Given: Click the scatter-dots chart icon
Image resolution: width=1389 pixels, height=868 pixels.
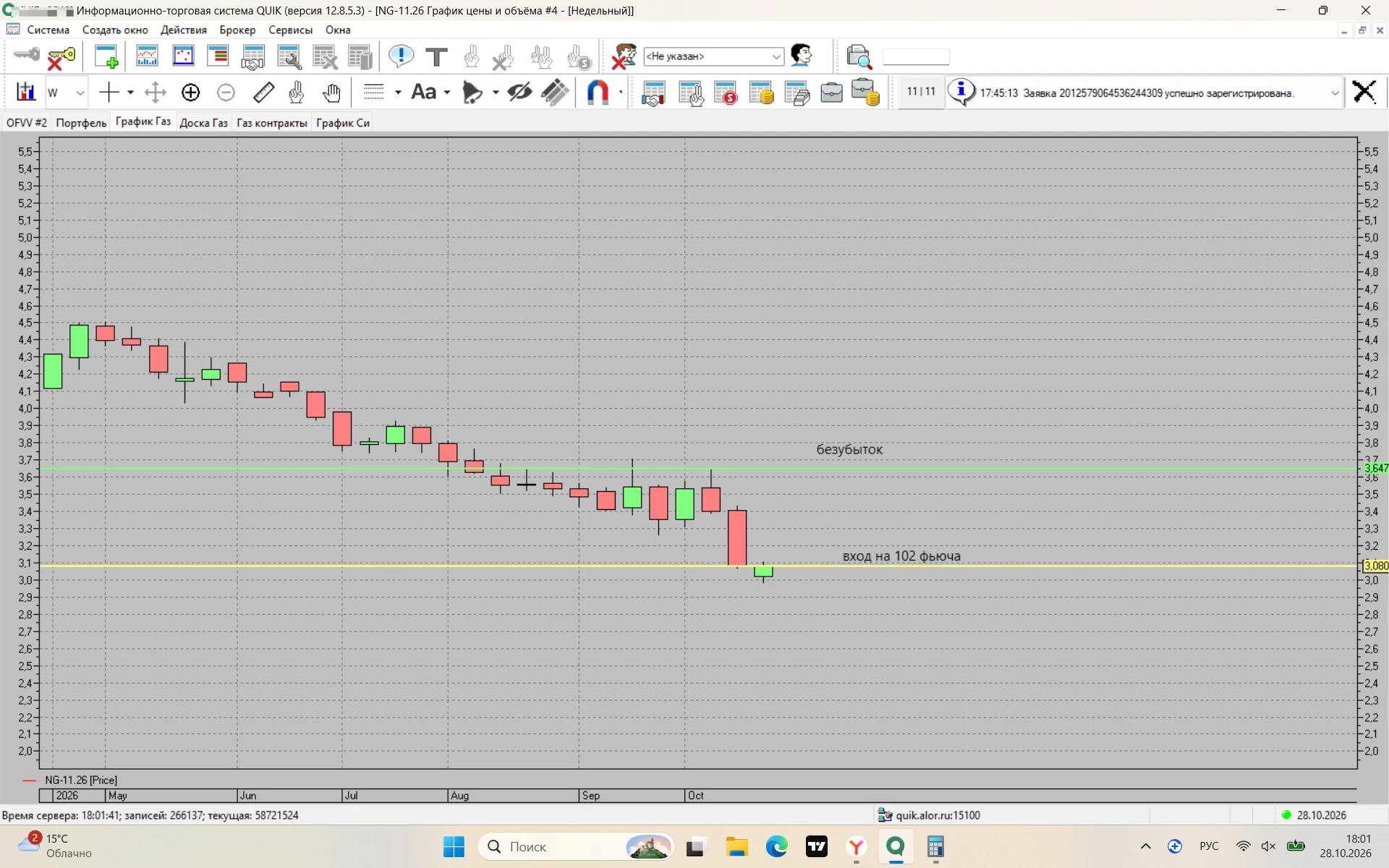Looking at the screenshot, I should click(183, 56).
